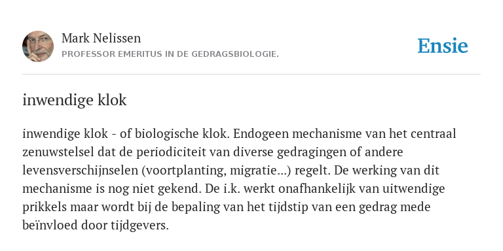The width and height of the screenshot is (503, 251).
Task: Click the author name Mark Nelissen
Action: point(101,38)
